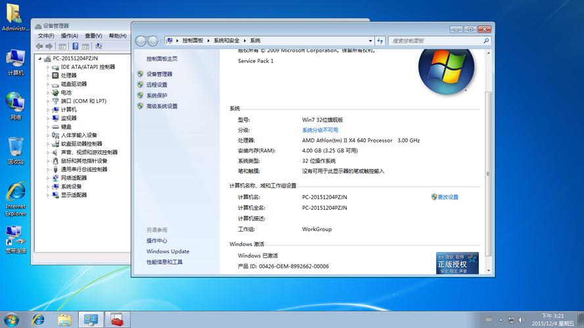Open 帮助(H) menu in Device Manager

[118, 35]
